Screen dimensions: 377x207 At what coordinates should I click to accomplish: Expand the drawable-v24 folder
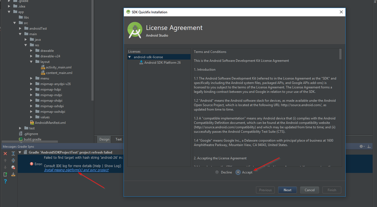(31, 56)
